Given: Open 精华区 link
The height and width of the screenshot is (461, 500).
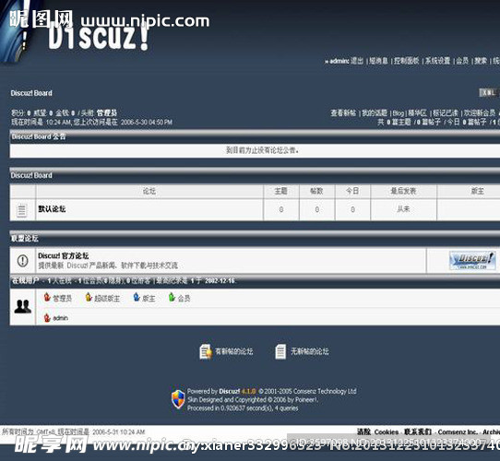Looking at the screenshot, I should (417, 112).
